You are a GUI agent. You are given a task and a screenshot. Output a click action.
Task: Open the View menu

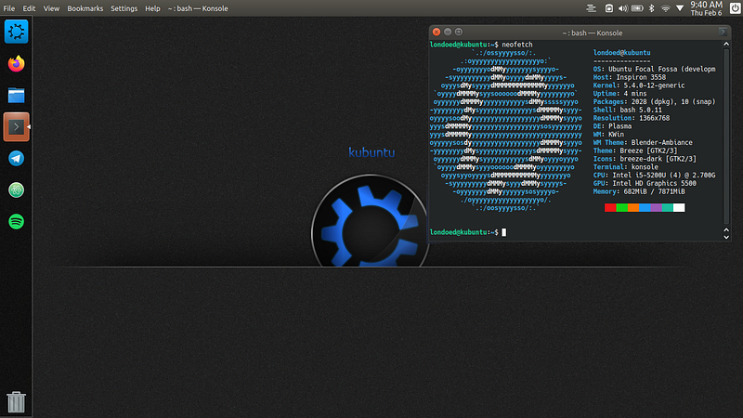point(51,8)
